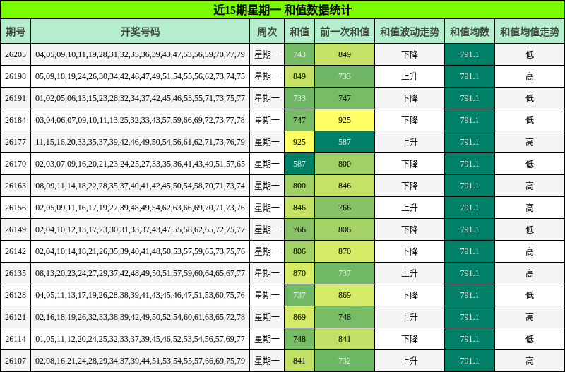Select the draw numbers of issue 26170
Viewport: 565px width, 372px height.
(x=140, y=164)
